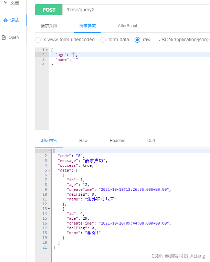Click the POST method button
This screenshot has height=262, width=210.
coord(49,10)
